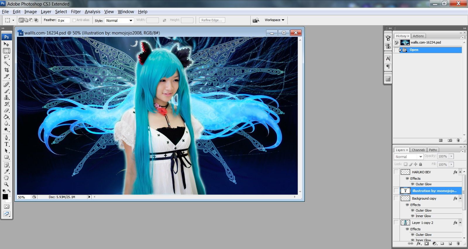The image size is (468, 249).
Task: Hide Inner Glow of Background copy layer
Action: pos(413,216)
